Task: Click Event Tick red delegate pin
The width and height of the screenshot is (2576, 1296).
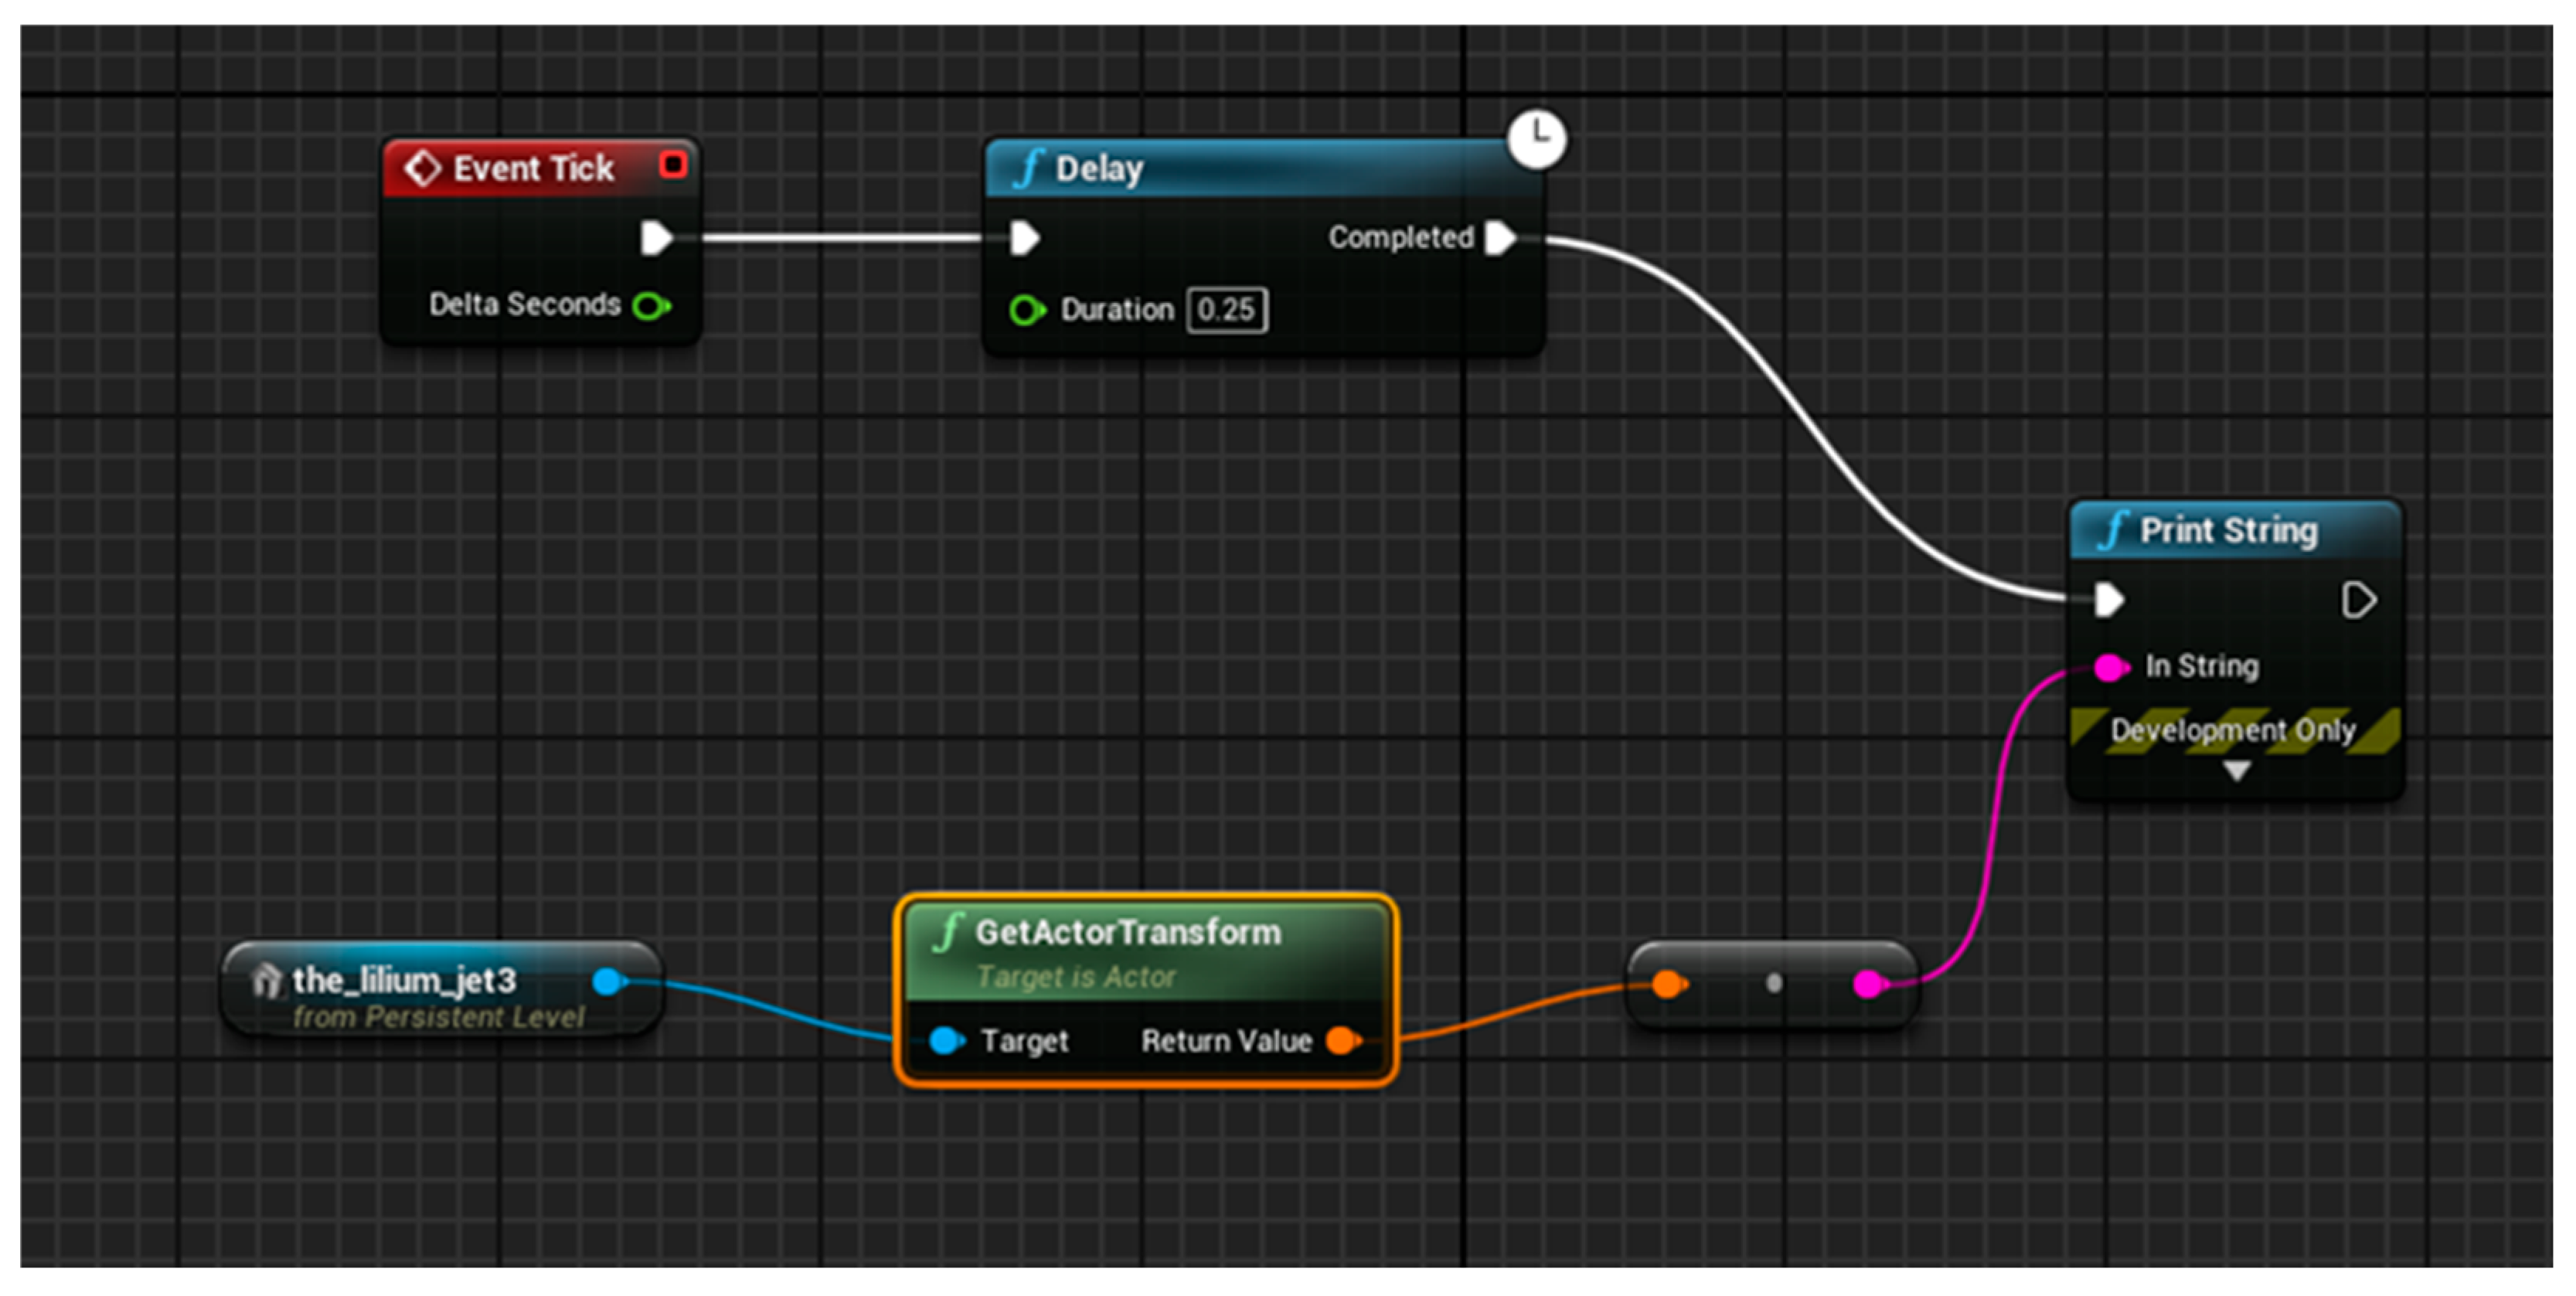Action: pos(673,164)
